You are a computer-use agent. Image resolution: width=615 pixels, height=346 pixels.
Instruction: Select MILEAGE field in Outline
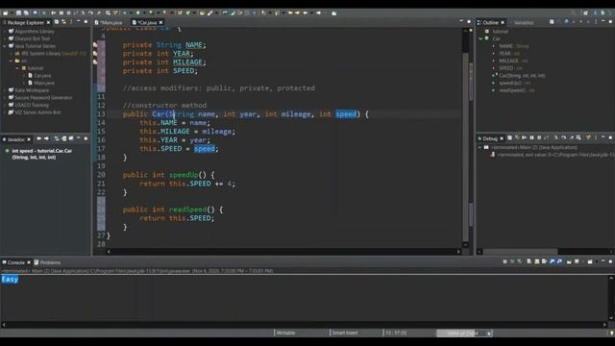pos(509,61)
